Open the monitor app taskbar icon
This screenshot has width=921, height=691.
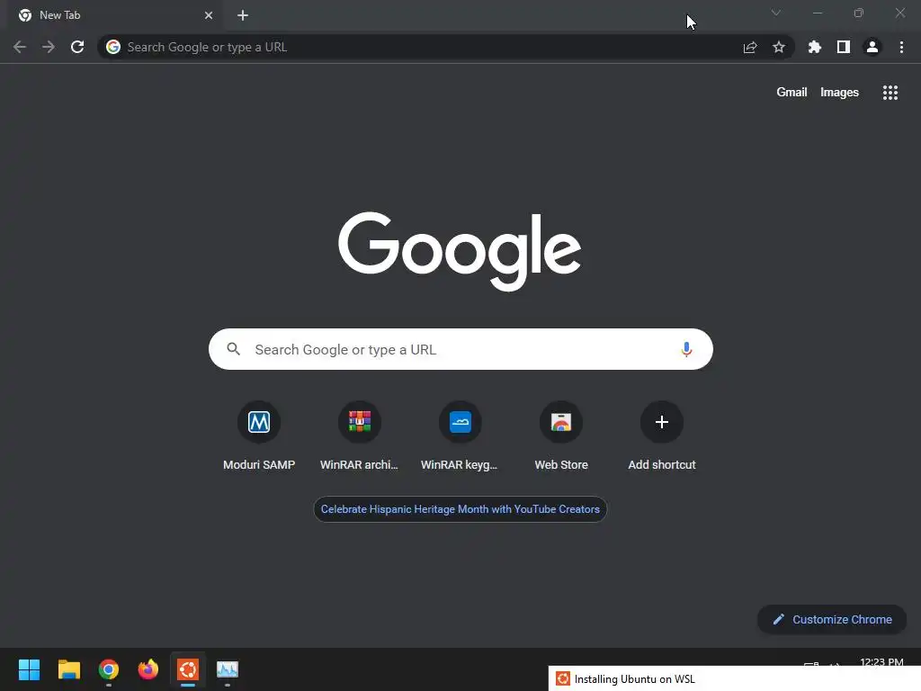pos(228,669)
